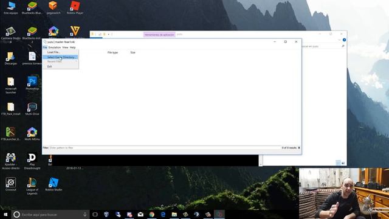Open the Descargas folder shortcut
This screenshot has height=219, width=389.
coord(11,58)
